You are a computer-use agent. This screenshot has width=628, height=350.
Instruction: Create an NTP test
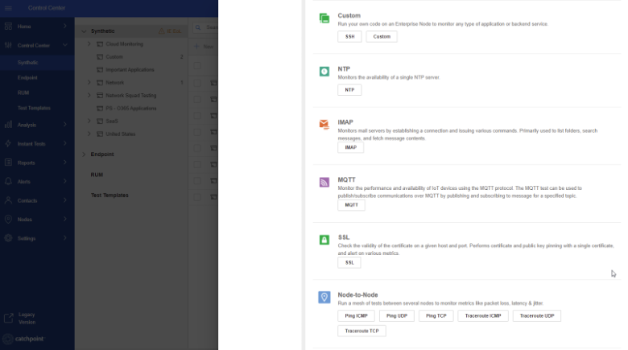(349, 89)
